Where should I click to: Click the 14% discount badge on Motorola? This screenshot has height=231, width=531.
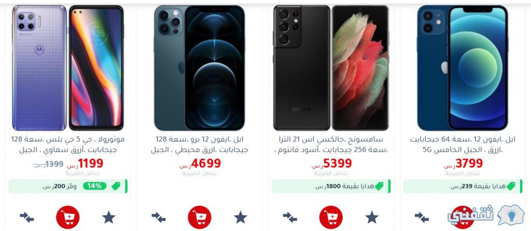coord(94,186)
